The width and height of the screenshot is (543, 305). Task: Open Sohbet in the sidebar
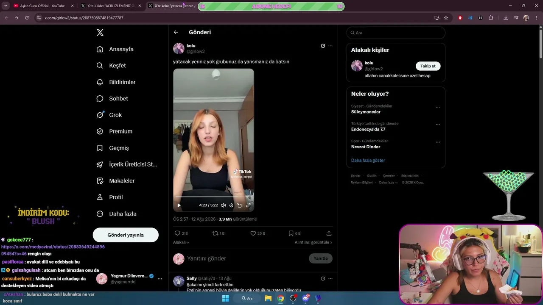pos(112,99)
